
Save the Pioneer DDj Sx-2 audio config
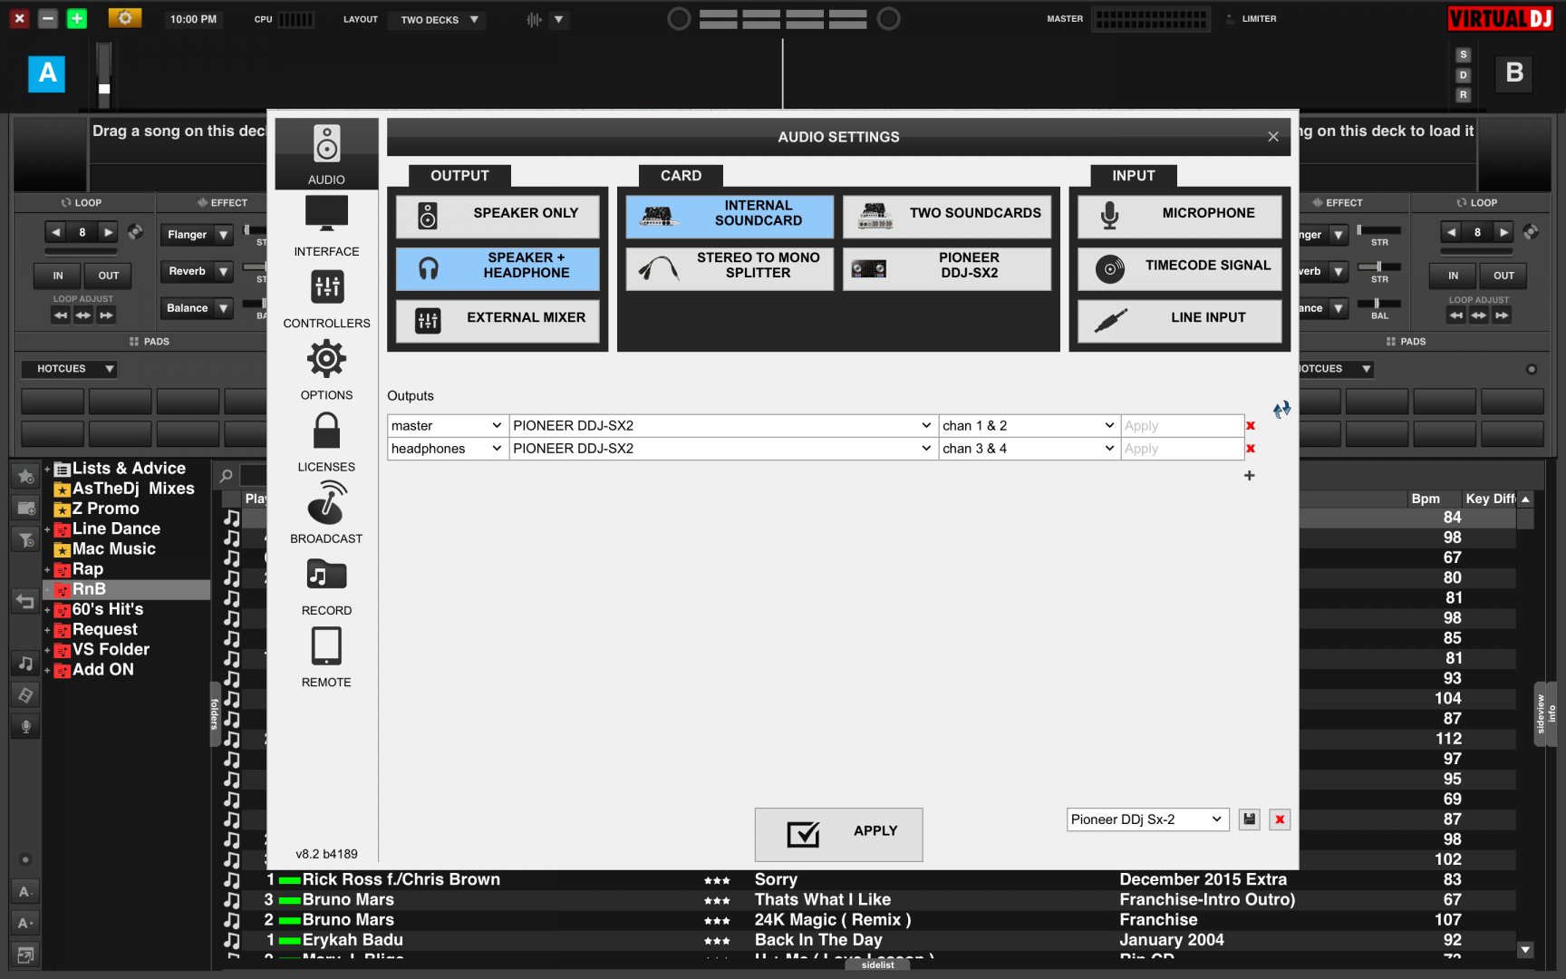tap(1250, 819)
